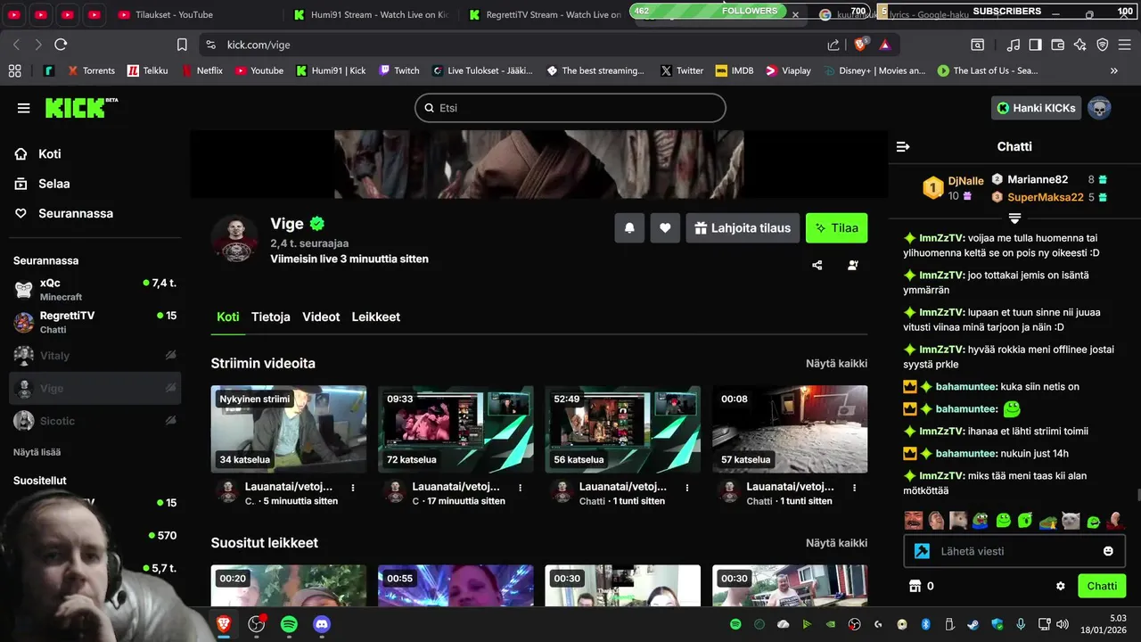Click the Brave Rewards triangle icon
The image size is (1141, 642).
(x=884, y=45)
